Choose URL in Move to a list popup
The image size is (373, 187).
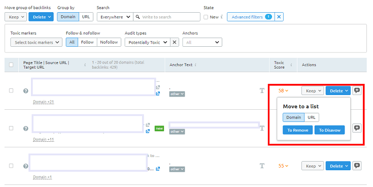click(312, 117)
